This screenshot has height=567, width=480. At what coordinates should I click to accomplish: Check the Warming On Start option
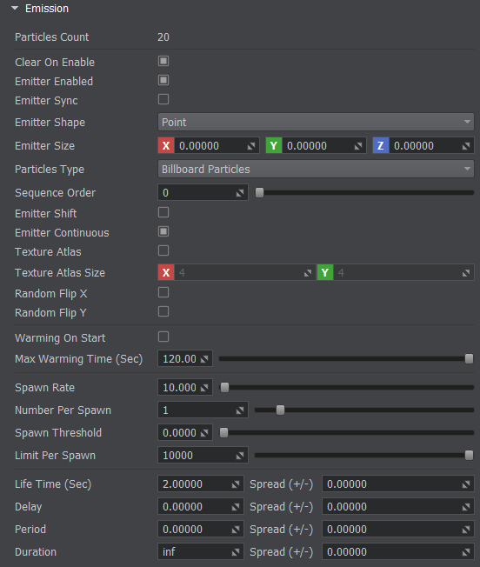163,337
